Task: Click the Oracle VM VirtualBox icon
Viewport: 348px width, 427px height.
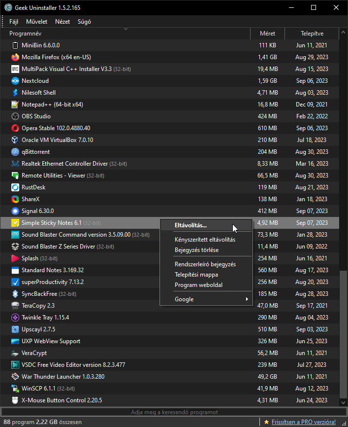Action: pos(15,140)
